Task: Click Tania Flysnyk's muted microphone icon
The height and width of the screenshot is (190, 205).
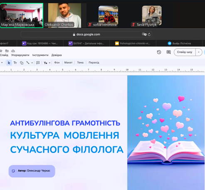Action: (x=133, y=25)
